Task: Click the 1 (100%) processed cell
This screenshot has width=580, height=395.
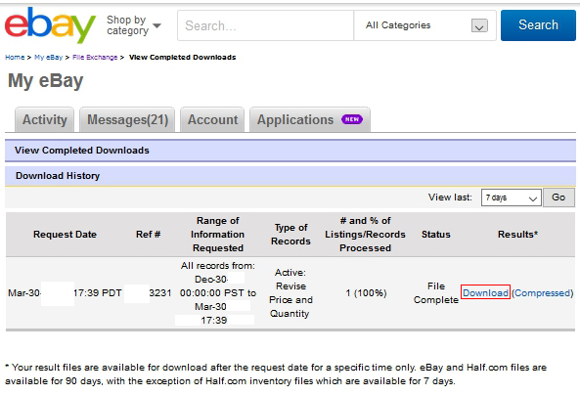Action: point(366,293)
